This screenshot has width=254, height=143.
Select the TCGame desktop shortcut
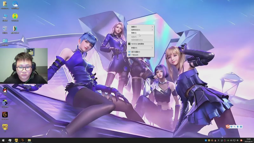(x=5, y=104)
